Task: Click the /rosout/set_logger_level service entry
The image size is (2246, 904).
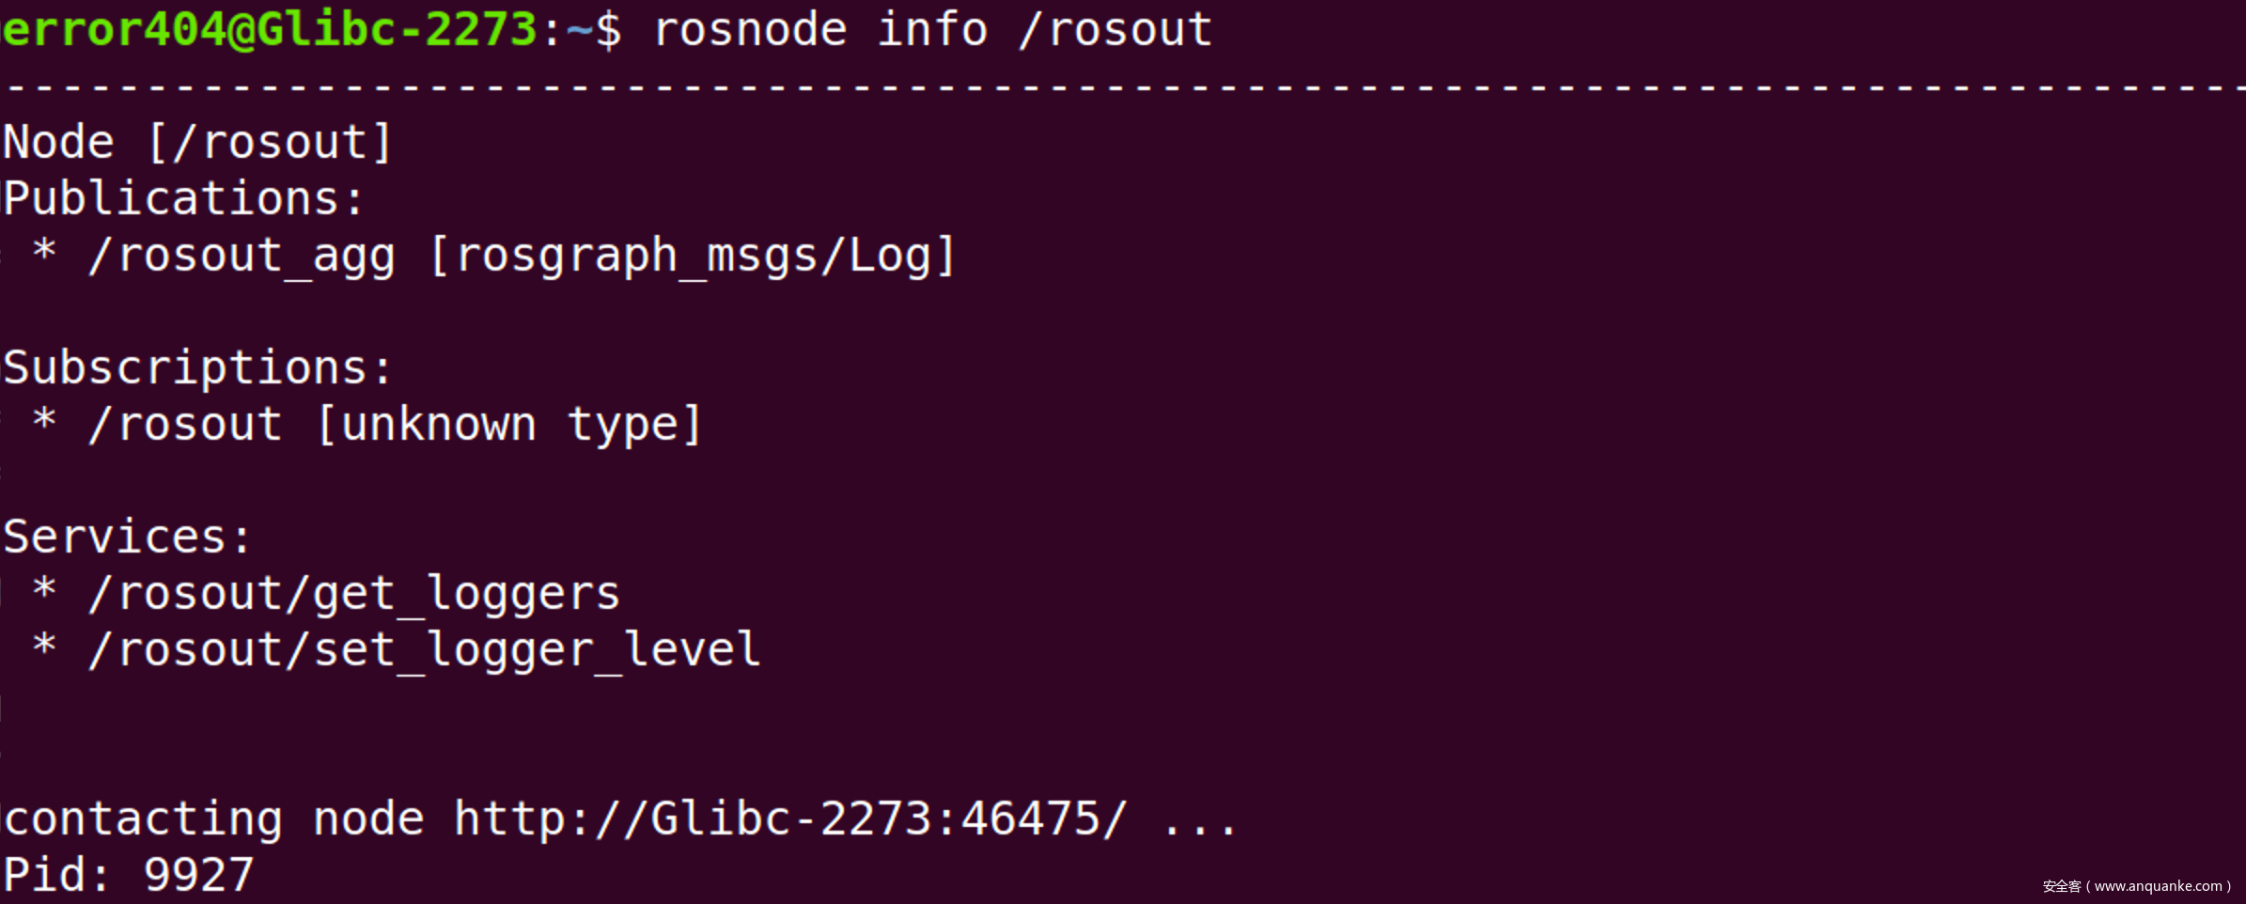Action: tap(424, 650)
